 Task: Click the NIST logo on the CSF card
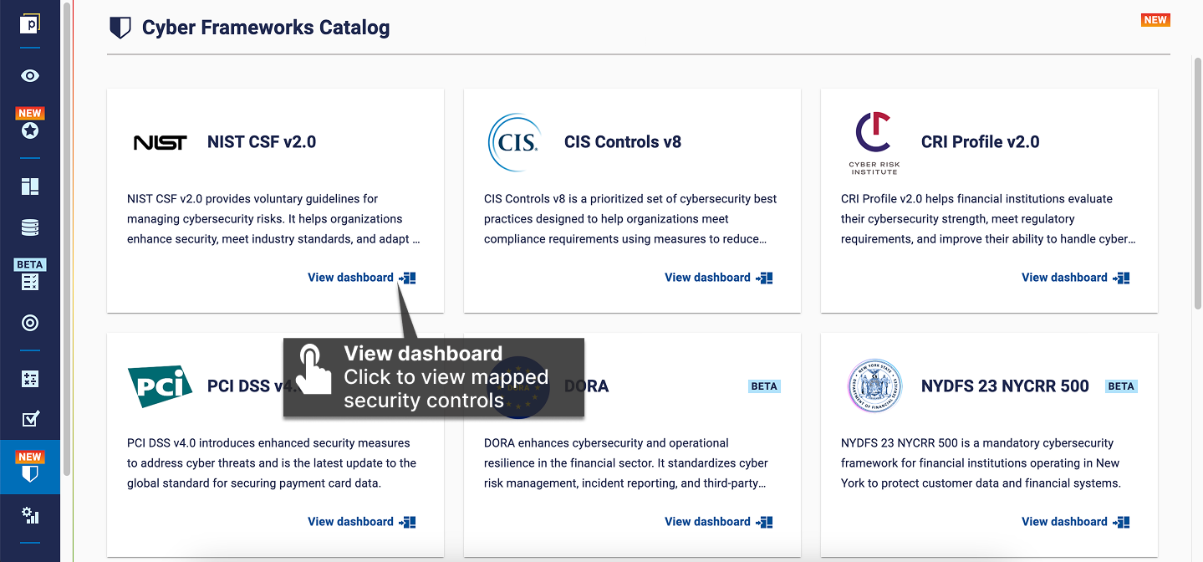pyautogui.click(x=161, y=142)
